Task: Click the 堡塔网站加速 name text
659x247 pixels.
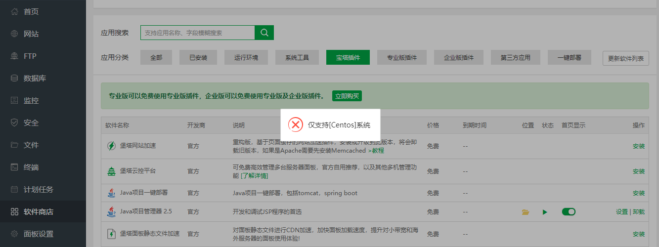Action: click(x=138, y=146)
